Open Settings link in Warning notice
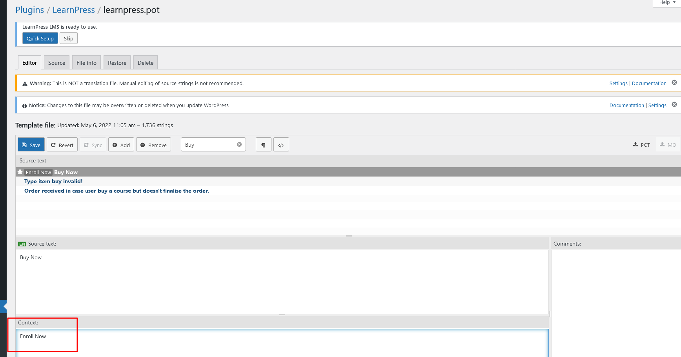Screen dimensions: 681x357 click(x=618, y=83)
